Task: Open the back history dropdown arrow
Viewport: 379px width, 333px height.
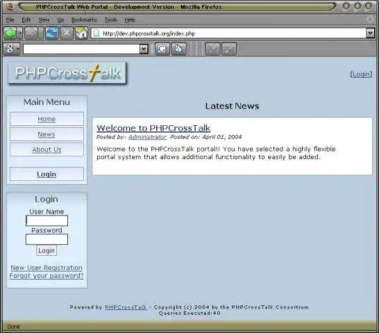Action: tap(20, 33)
